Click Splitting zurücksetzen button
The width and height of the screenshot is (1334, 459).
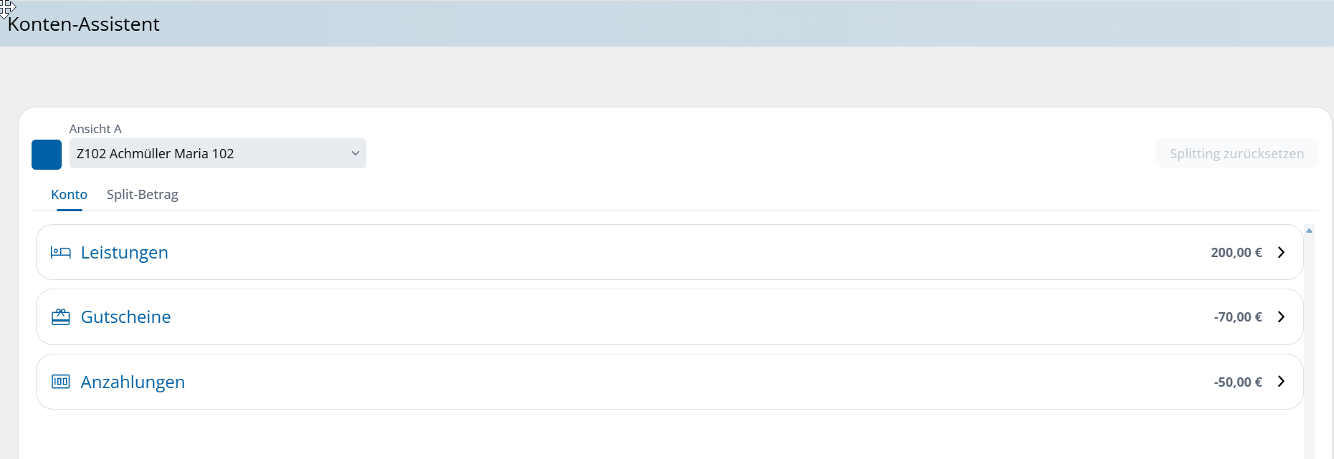click(x=1237, y=153)
